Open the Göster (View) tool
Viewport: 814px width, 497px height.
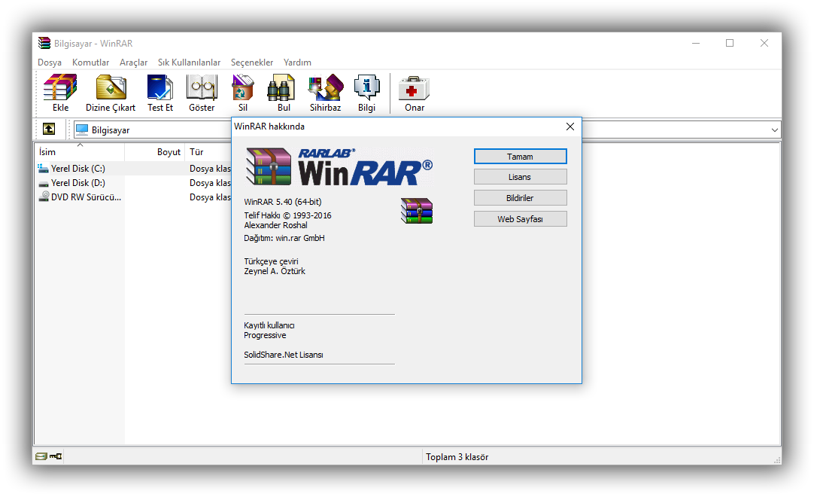pyautogui.click(x=202, y=93)
